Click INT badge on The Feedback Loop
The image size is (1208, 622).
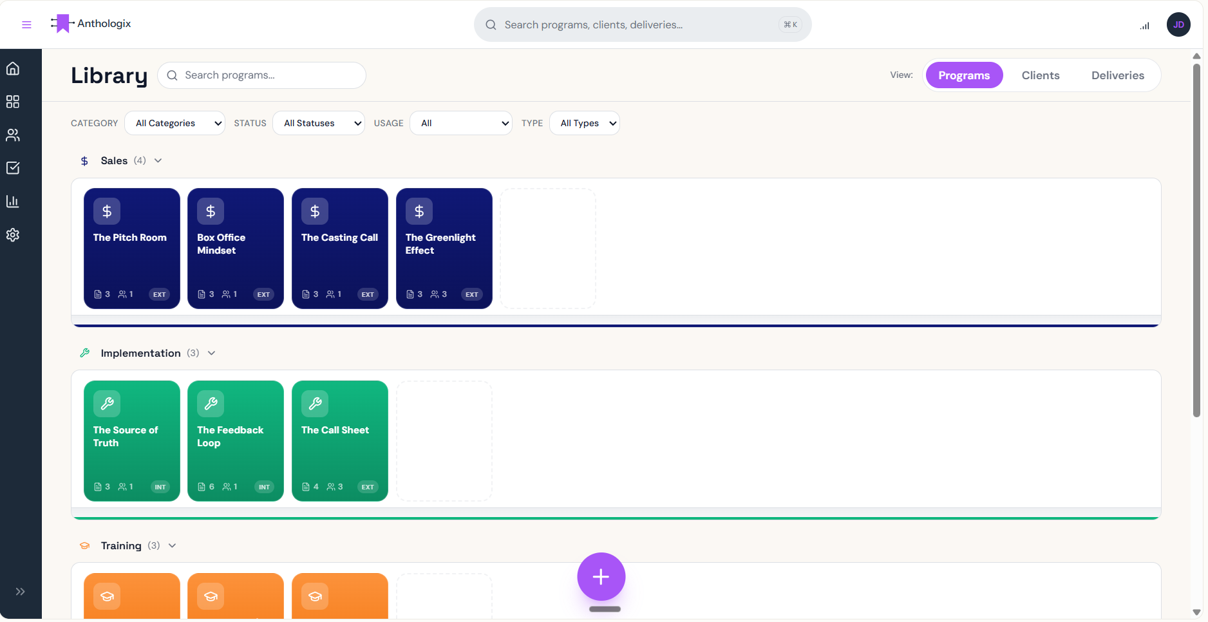pos(264,487)
